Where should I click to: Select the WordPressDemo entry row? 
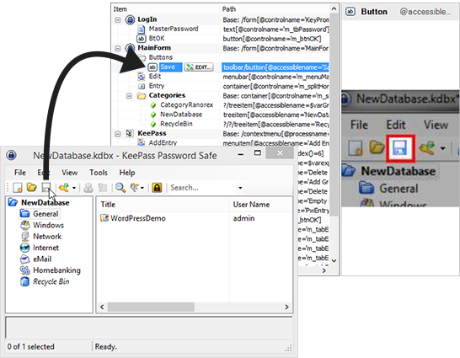tap(195, 218)
